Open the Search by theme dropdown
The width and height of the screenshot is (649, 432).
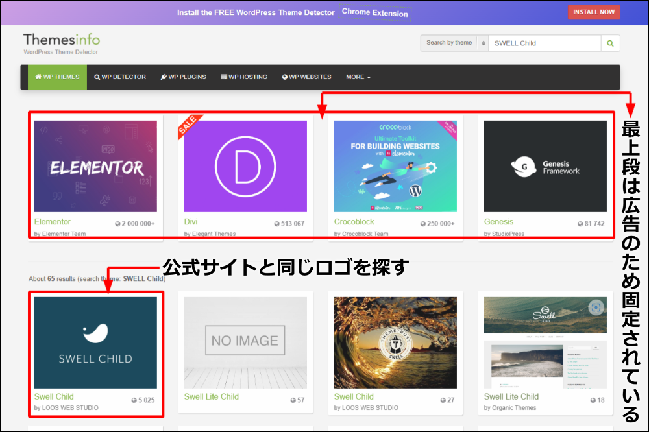[x=454, y=43]
